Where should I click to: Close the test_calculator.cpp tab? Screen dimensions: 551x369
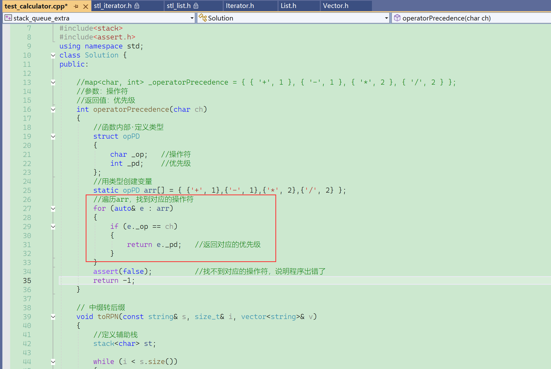pyautogui.click(x=86, y=6)
